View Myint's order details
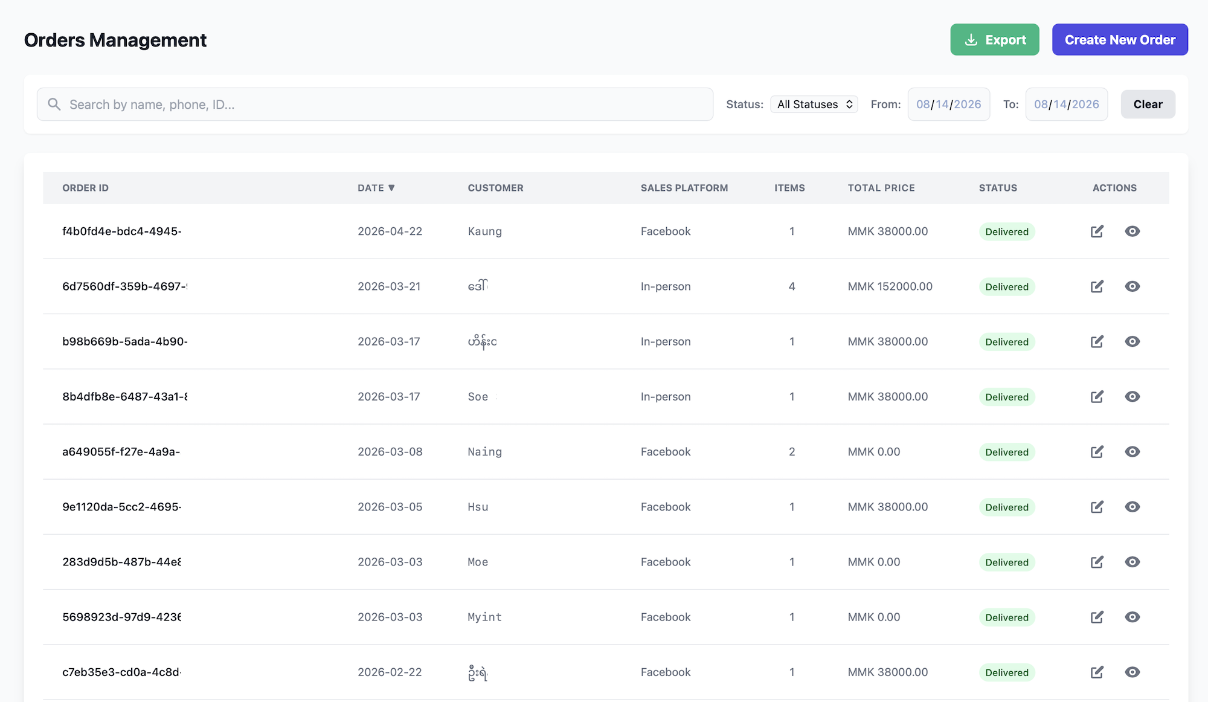 point(1132,617)
